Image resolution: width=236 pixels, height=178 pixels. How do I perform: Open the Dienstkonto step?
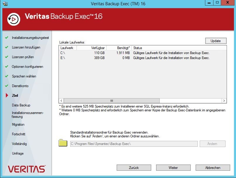point(20,86)
